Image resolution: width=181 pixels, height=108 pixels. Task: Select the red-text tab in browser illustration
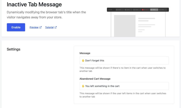[x=145, y=10]
